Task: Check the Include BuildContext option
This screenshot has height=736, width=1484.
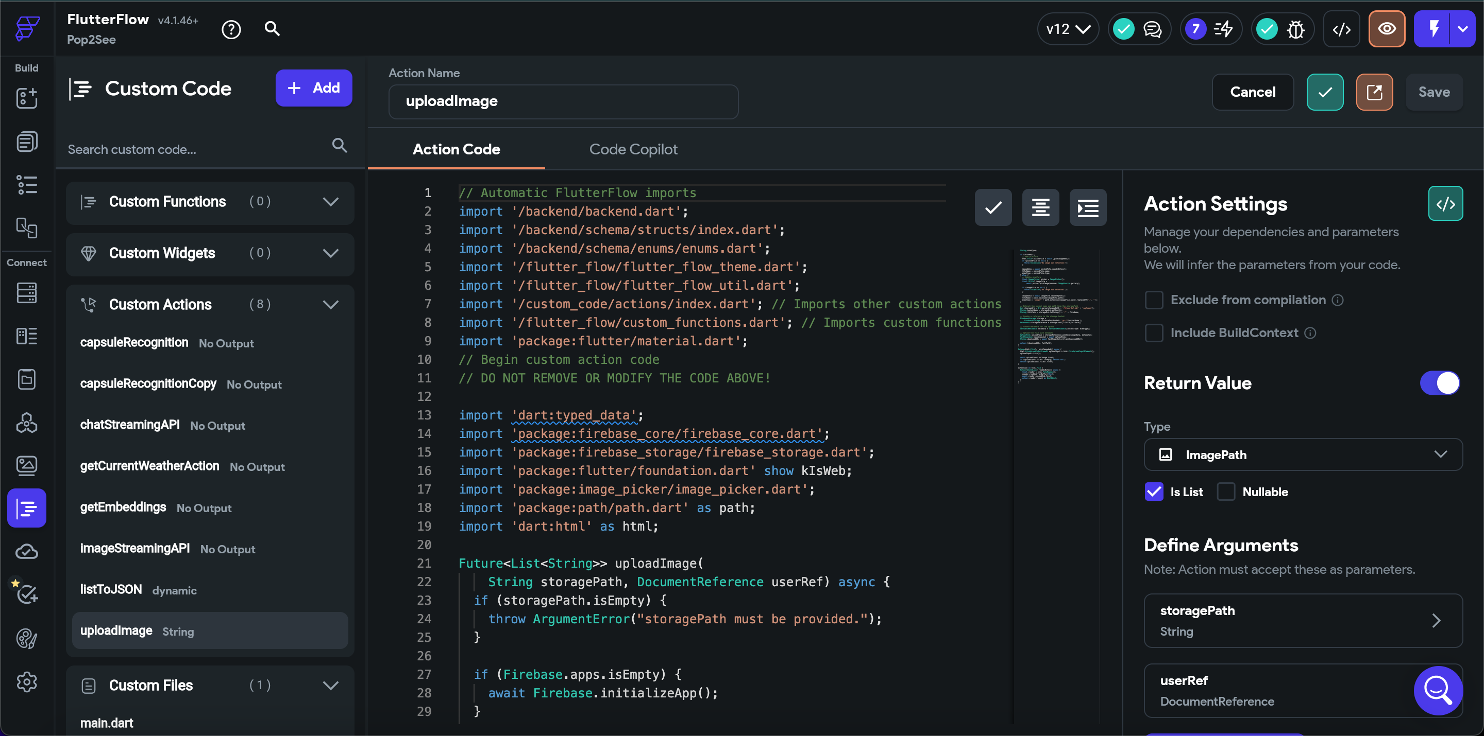Action: (1154, 332)
